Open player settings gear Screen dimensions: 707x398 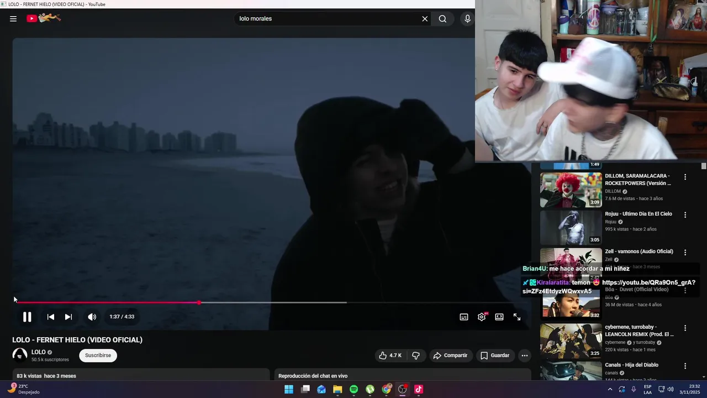tap(482, 317)
